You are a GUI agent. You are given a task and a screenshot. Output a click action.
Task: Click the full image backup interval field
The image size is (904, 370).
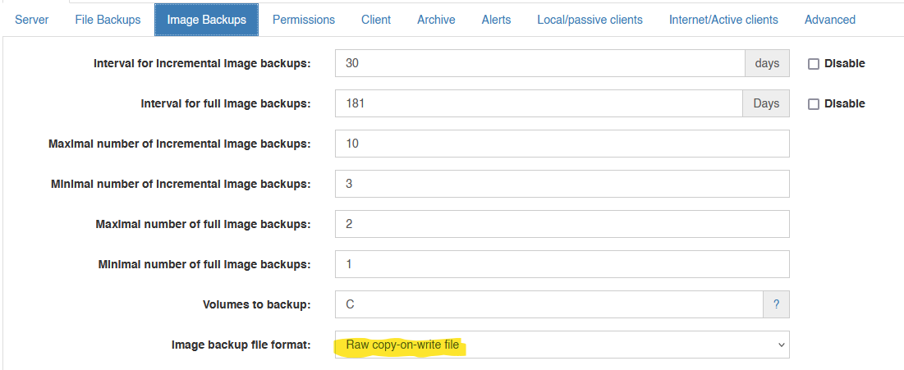[x=539, y=103]
